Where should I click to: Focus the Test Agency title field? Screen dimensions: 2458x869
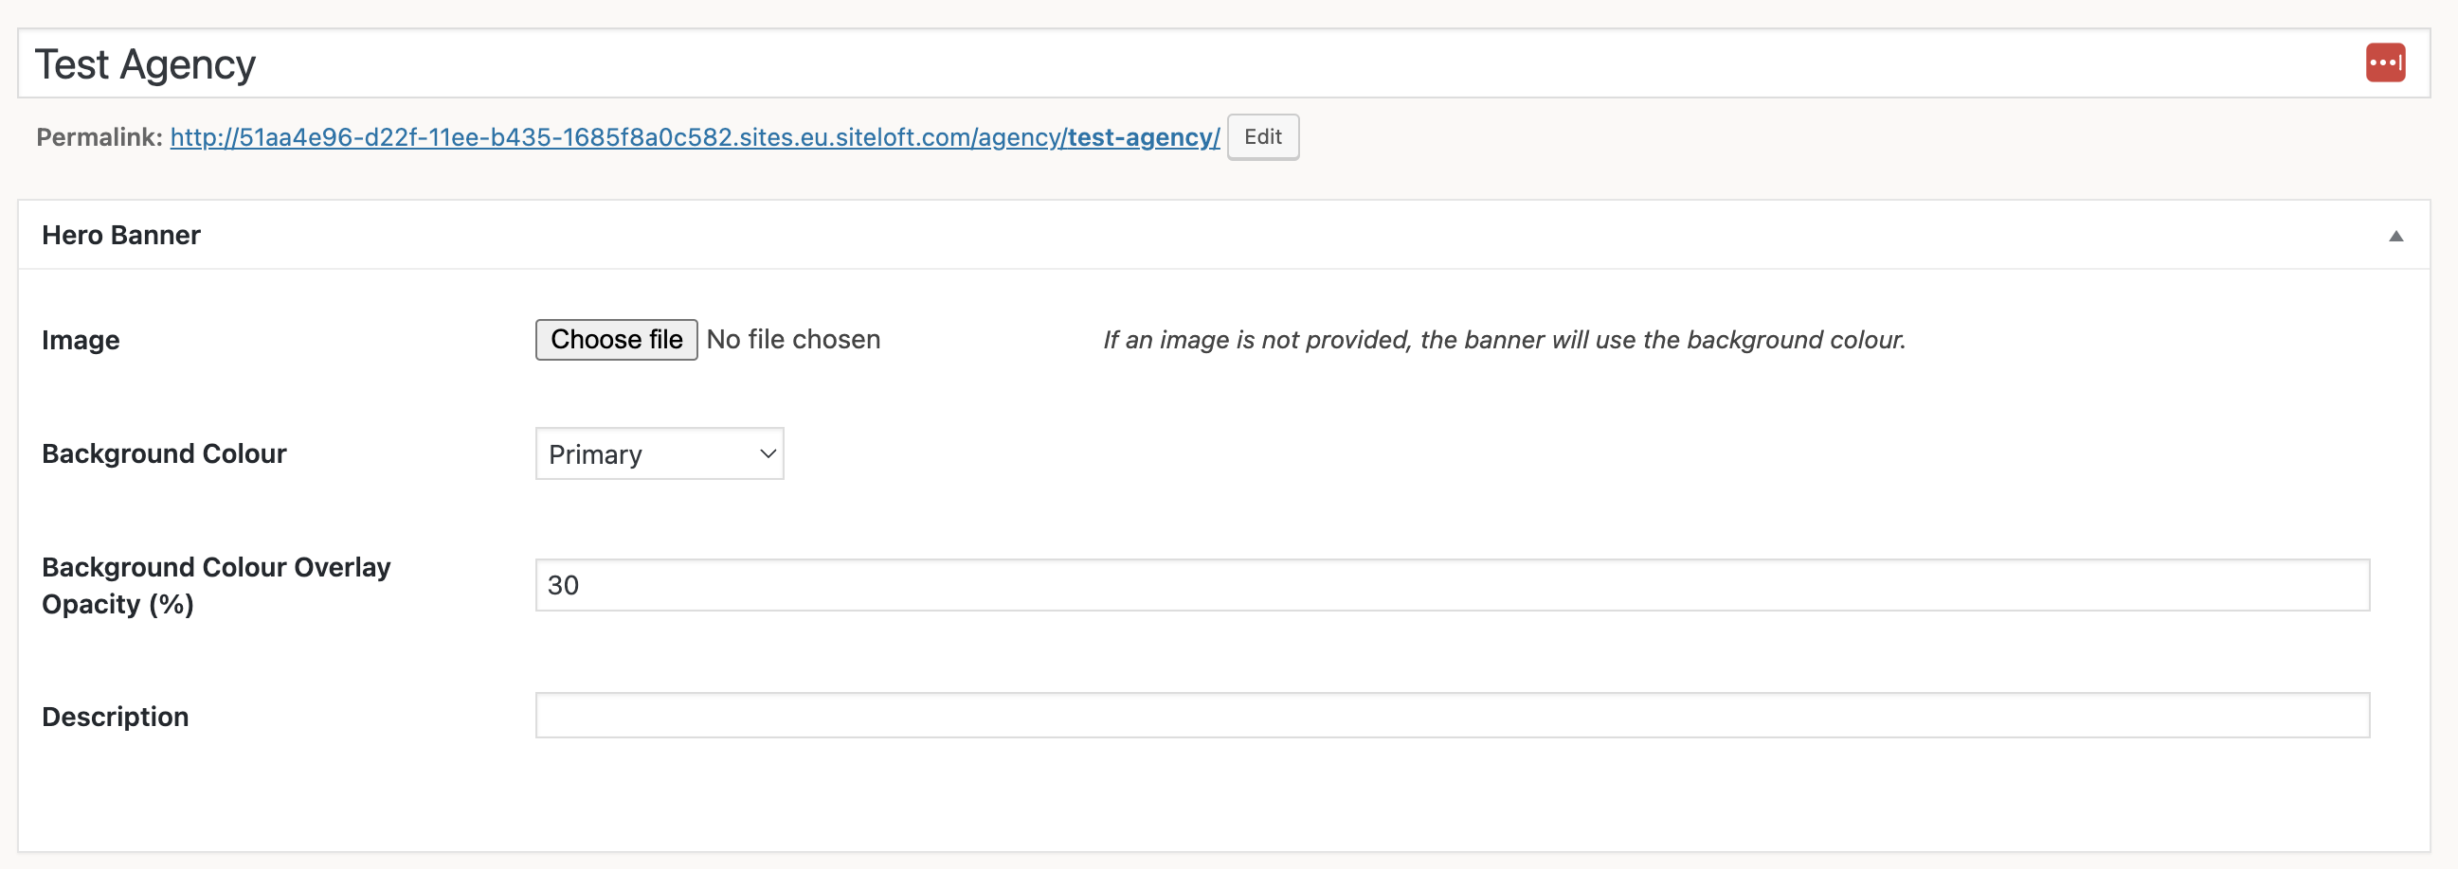1145,63
